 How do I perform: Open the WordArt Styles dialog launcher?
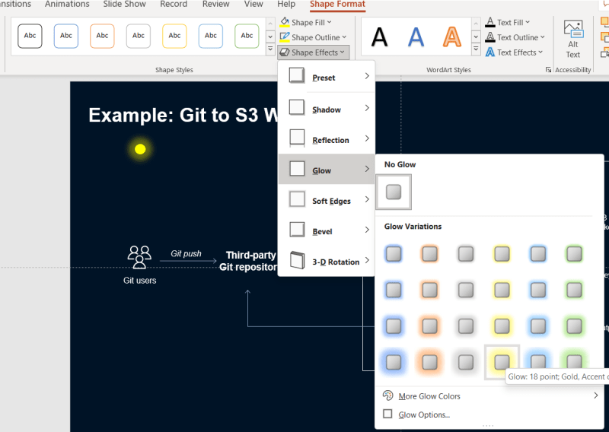click(548, 70)
